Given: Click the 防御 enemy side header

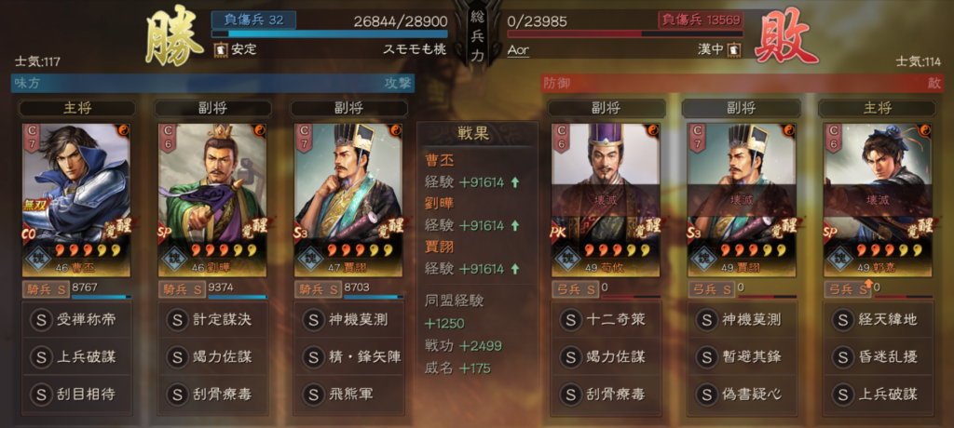Looking at the screenshot, I should [x=743, y=84].
